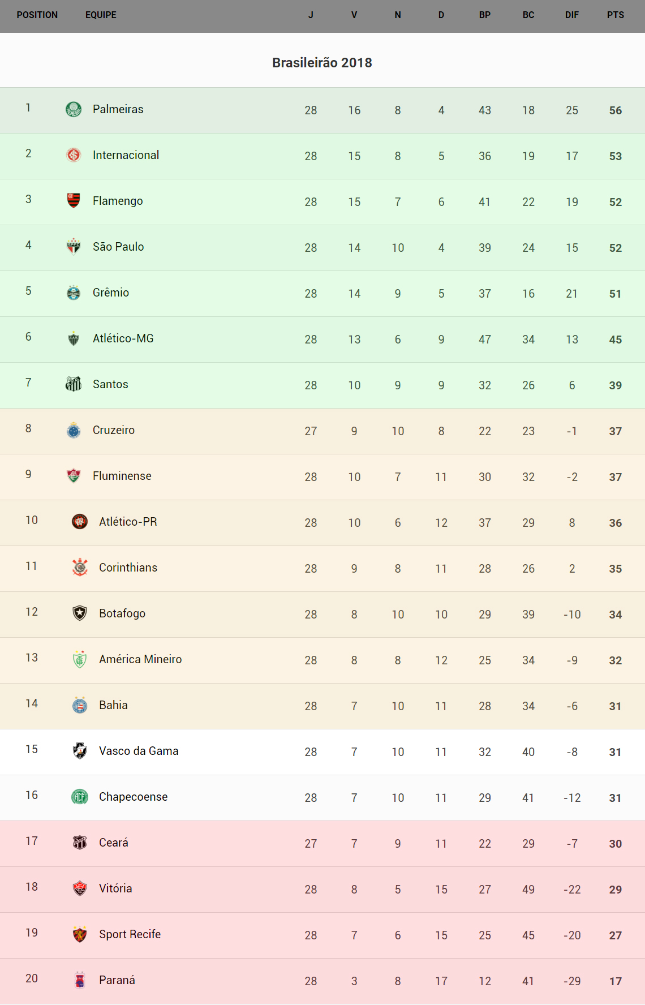Click the Botafogo star shield crest
645x1005 pixels.
80,613
